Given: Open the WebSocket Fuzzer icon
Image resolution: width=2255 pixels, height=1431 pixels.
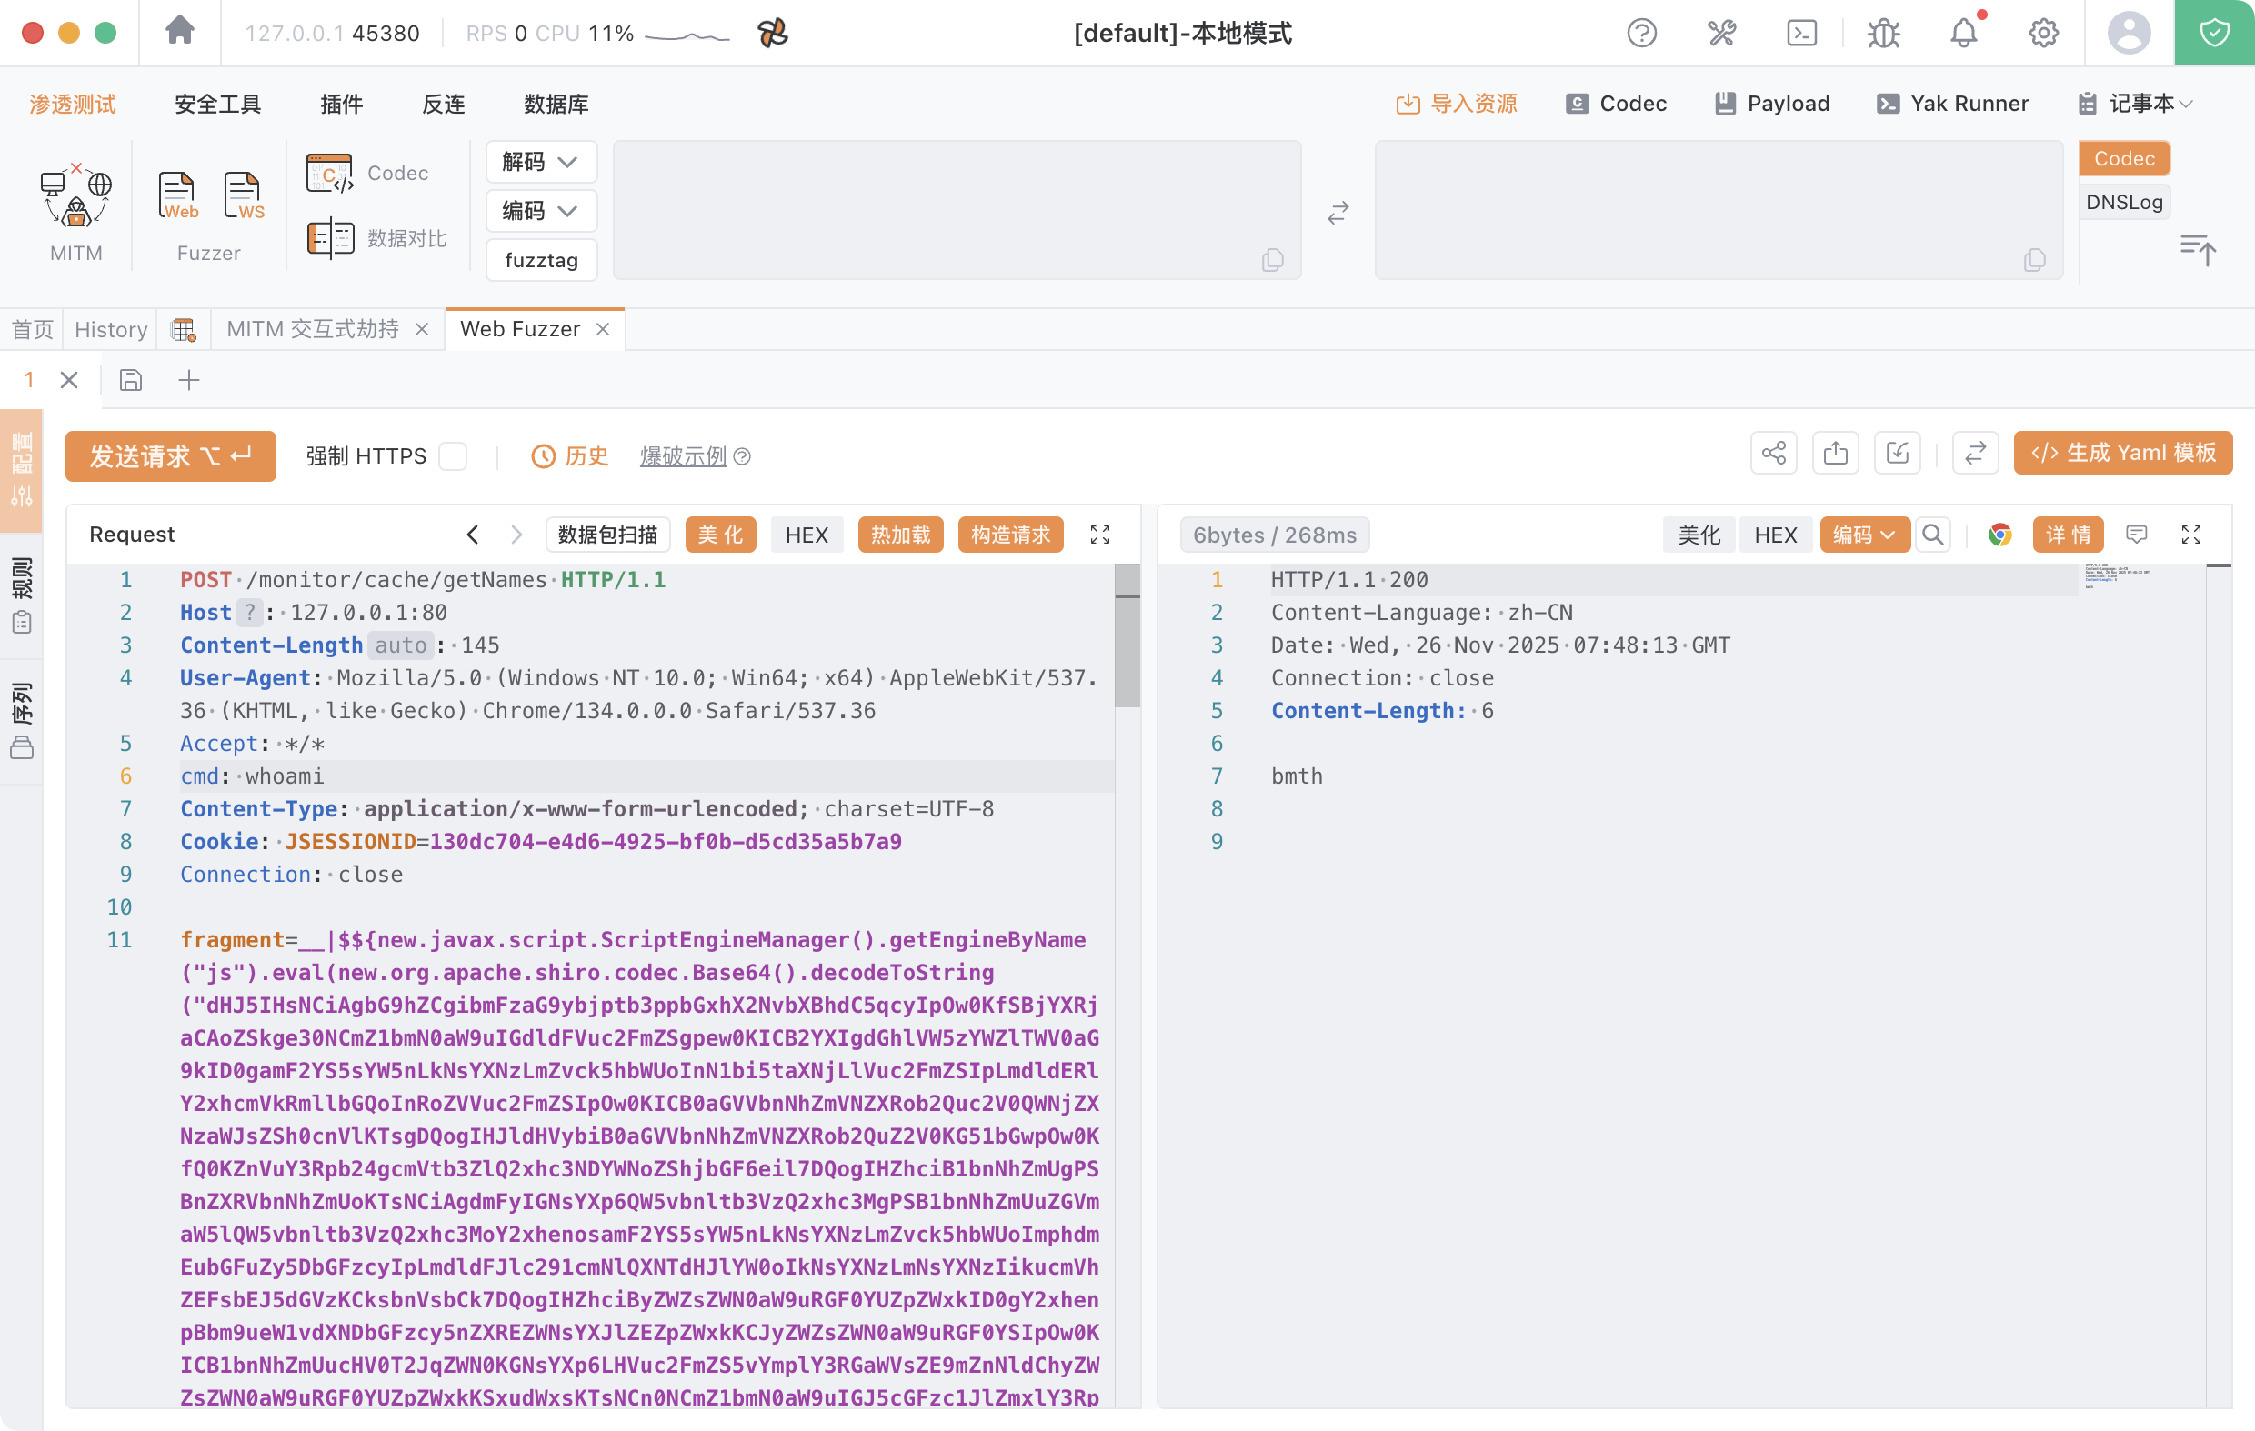Looking at the screenshot, I should tap(243, 195).
